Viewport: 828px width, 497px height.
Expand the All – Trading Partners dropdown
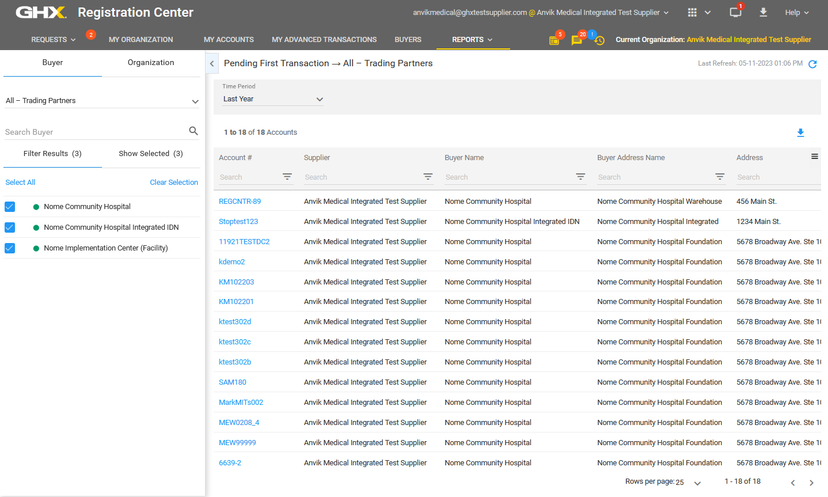point(102,101)
